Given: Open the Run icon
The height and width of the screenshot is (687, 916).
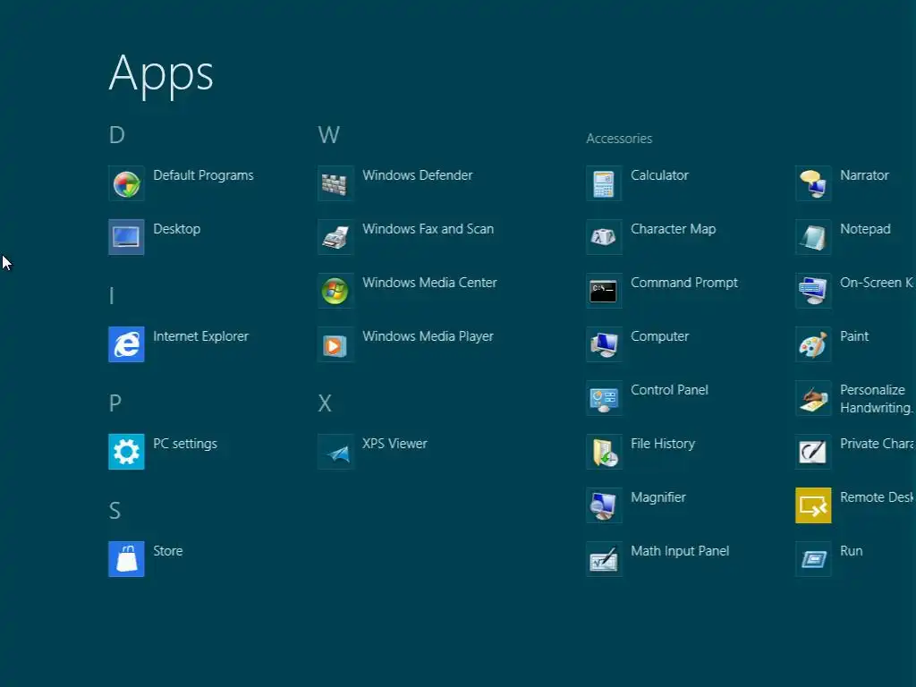Looking at the screenshot, I should (x=813, y=559).
